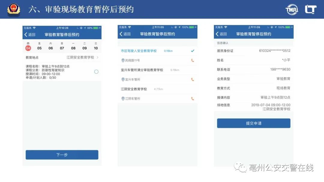This screenshot has height=182, width=324.
Task: Select 江阴安全教育学校 in the school list
Action: [x=134, y=89]
